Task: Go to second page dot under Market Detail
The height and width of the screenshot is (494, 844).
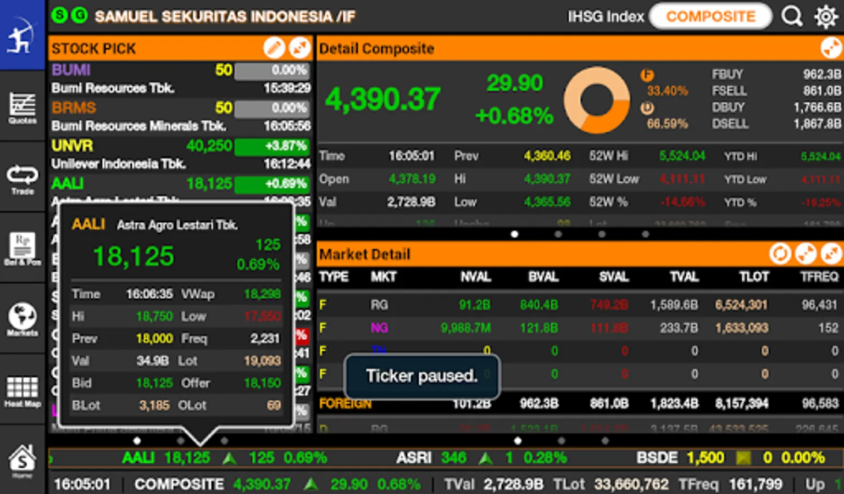Action: 561,441
